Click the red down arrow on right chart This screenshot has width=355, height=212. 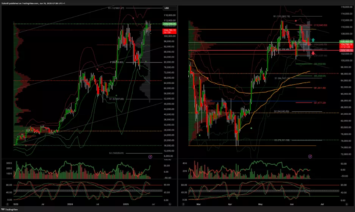[x=313, y=53]
